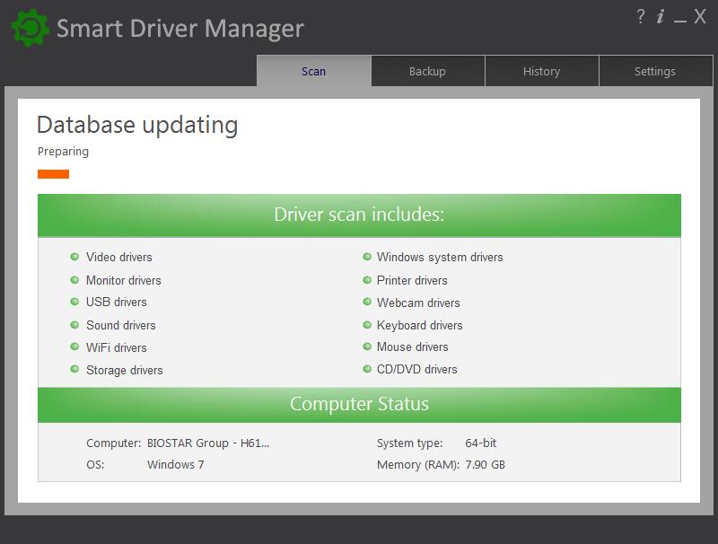Image resolution: width=718 pixels, height=544 pixels.
Task: Click the Preparing status text
Action: [63, 151]
